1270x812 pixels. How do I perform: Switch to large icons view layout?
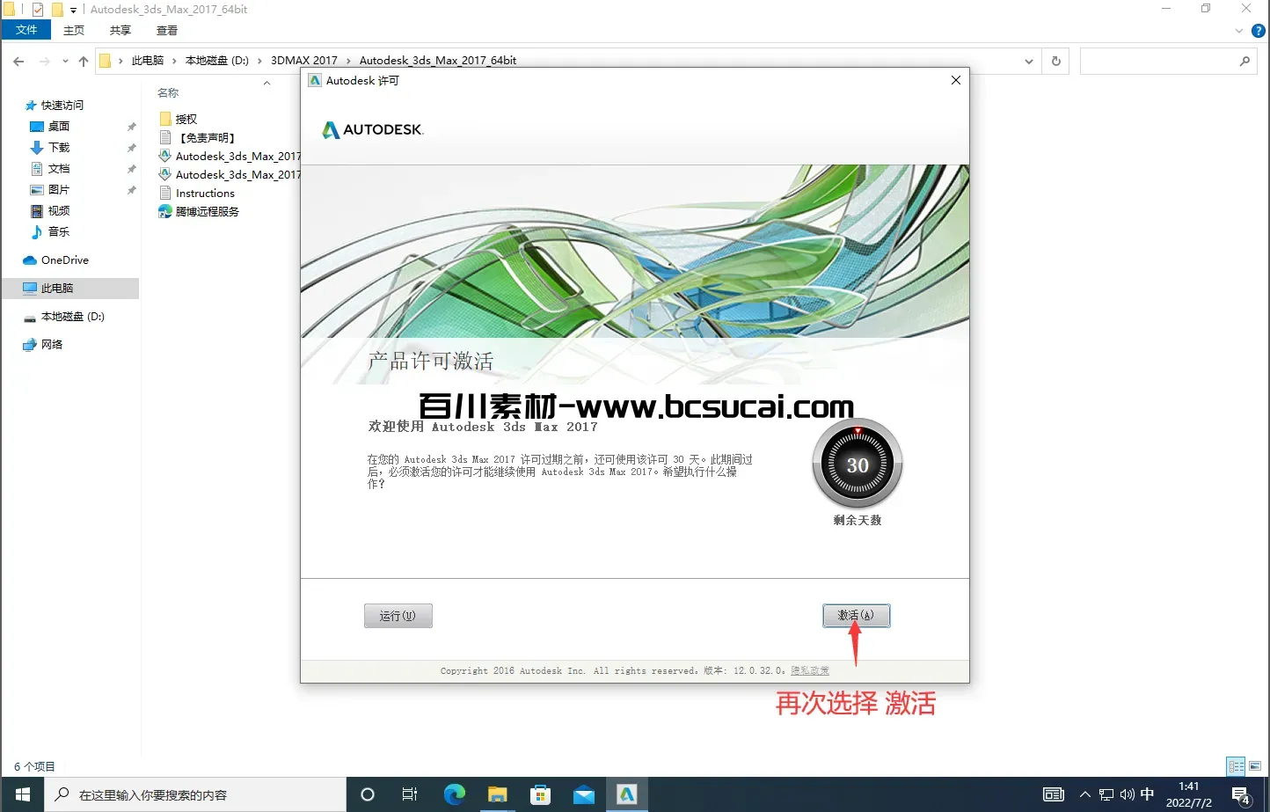pyautogui.click(x=1255, y=766)
